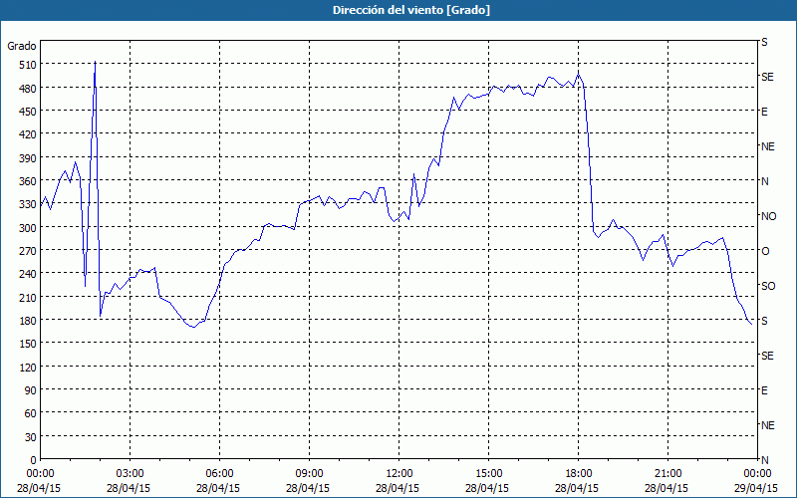Click the '0' y-axis value

(34, 460)
